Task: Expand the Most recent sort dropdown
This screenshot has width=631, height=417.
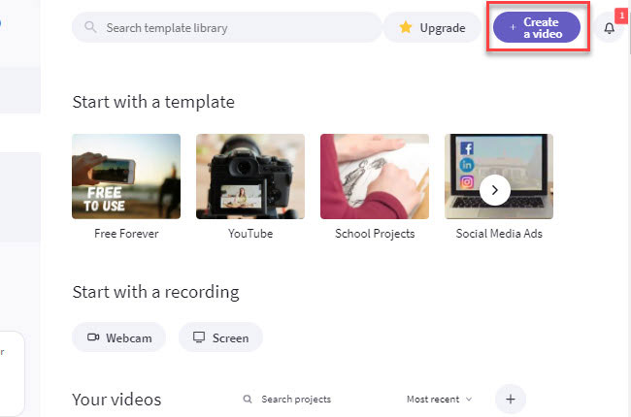Action: coord(439,399)
